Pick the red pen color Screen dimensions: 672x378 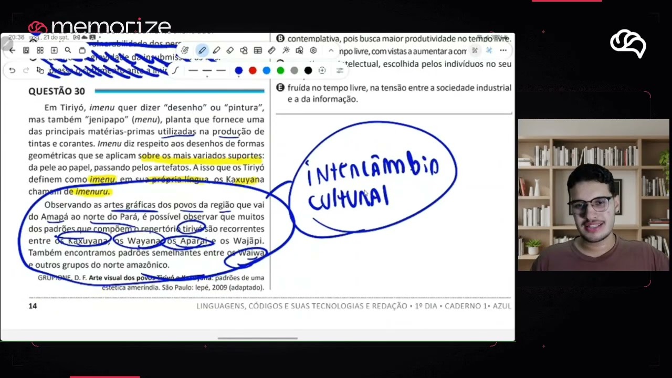click(253, 70)
